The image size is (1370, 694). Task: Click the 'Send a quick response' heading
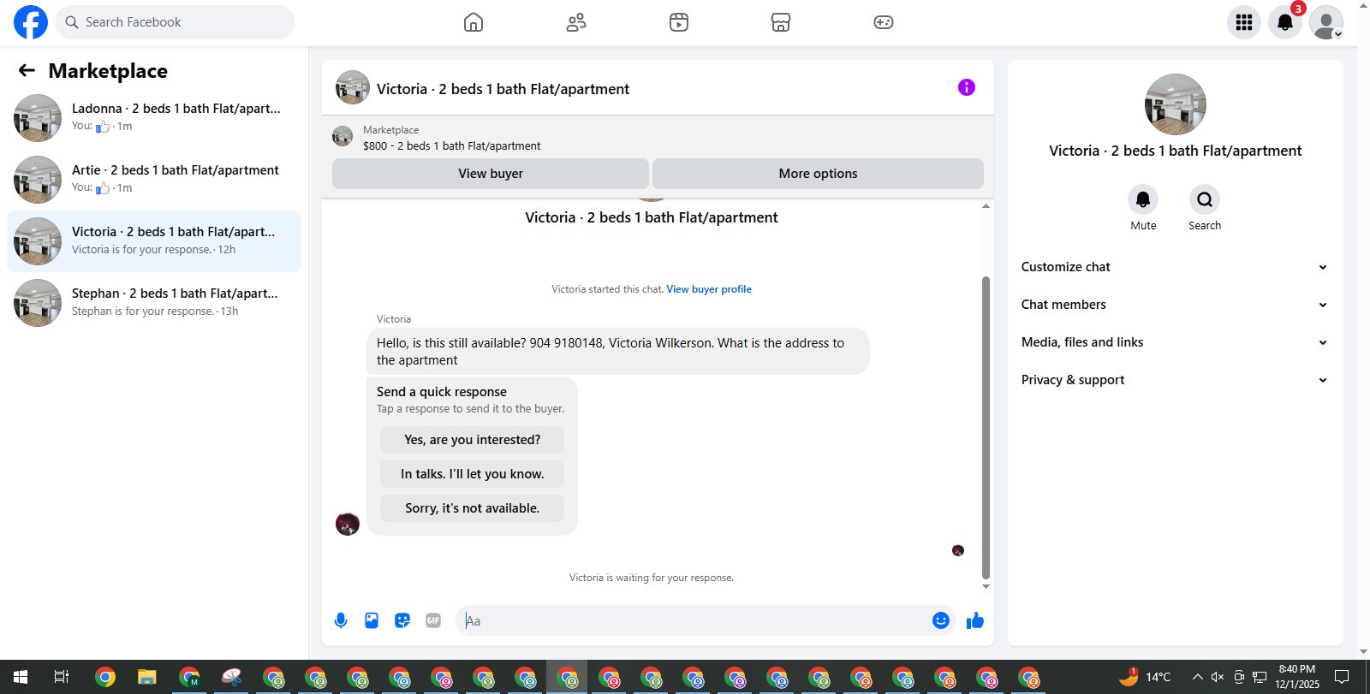[x=442, y=392]
